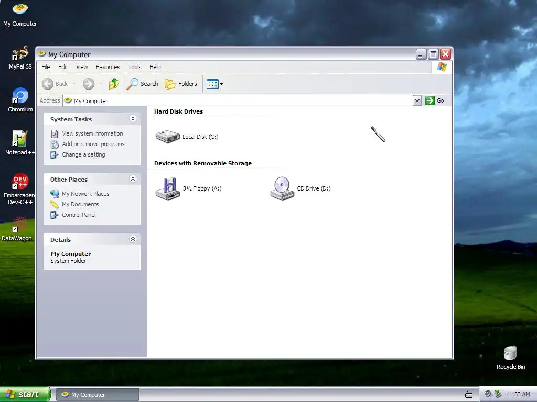Click the first system tray icon
The image size is (537, 402).
pyautogui.click(x=488, y=394)
